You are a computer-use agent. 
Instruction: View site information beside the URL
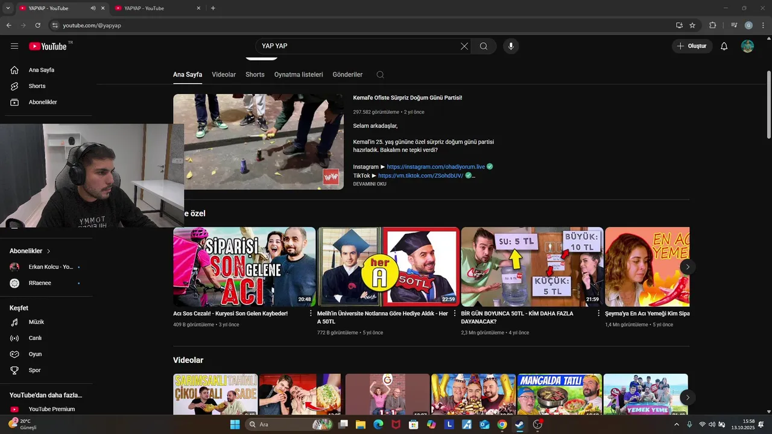55,25
